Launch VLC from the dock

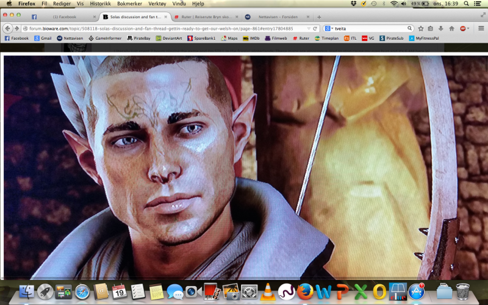(267, 292)
